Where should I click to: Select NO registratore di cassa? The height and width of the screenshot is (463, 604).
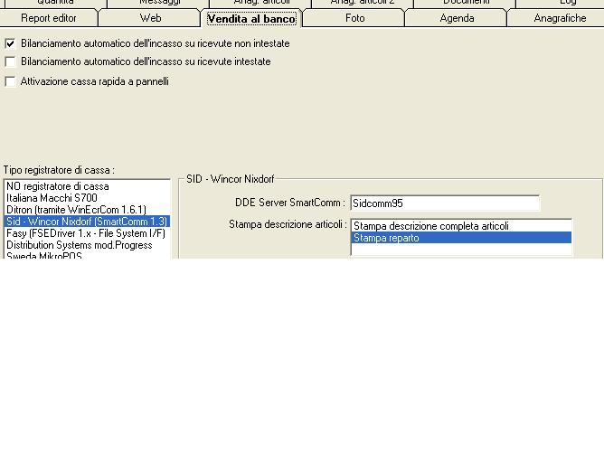pyautogui.click(x=87, y=186)
